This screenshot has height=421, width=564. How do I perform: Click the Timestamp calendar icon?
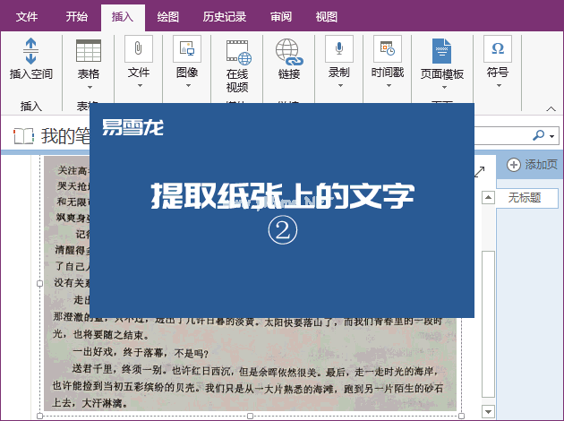(388, 48)
